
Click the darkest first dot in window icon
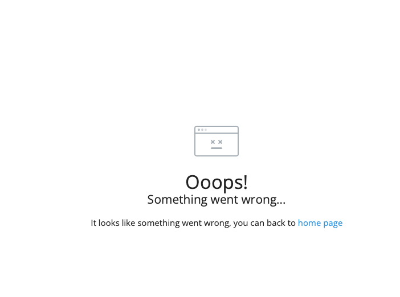click(199, 130)
